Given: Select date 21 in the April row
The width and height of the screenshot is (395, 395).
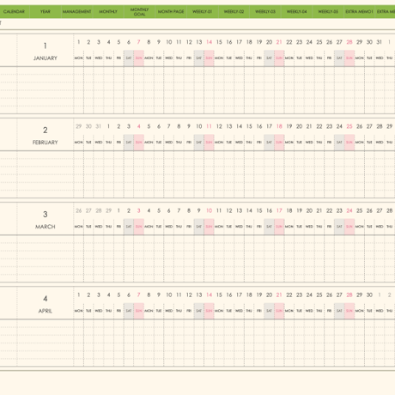Looking at the screenshot, I should click(279, 295).
